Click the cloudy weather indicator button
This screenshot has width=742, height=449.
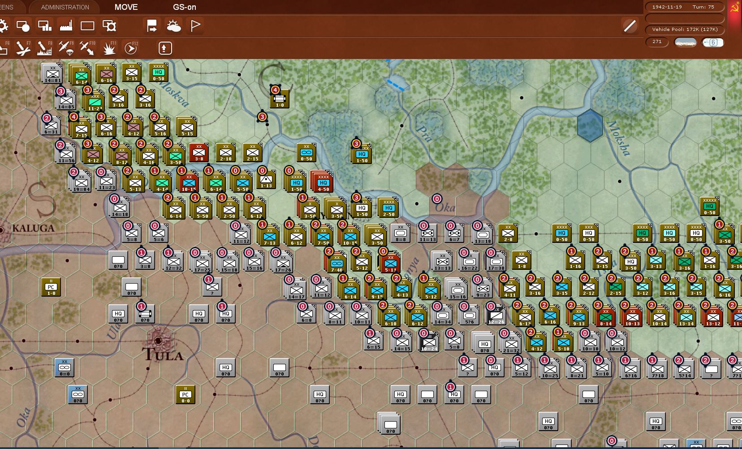pyautogui.click(x=686, y=42)
